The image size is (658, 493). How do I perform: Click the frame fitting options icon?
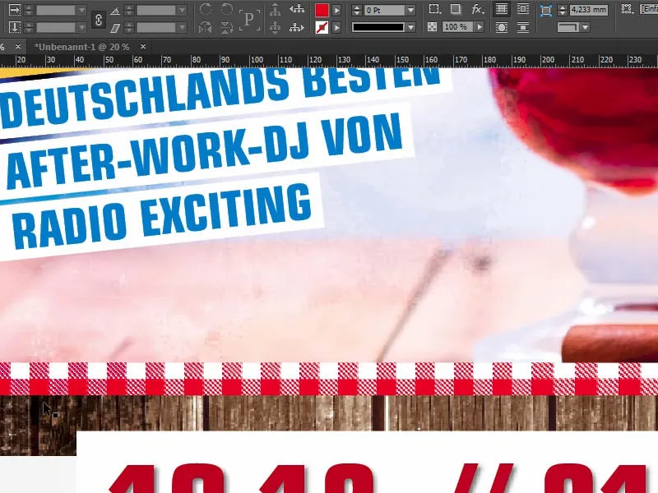[x=627, y=9]
